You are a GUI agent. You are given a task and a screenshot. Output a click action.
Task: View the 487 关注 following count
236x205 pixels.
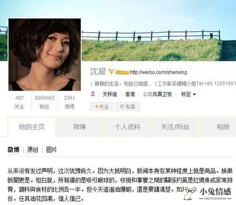(x=19, y=102)
